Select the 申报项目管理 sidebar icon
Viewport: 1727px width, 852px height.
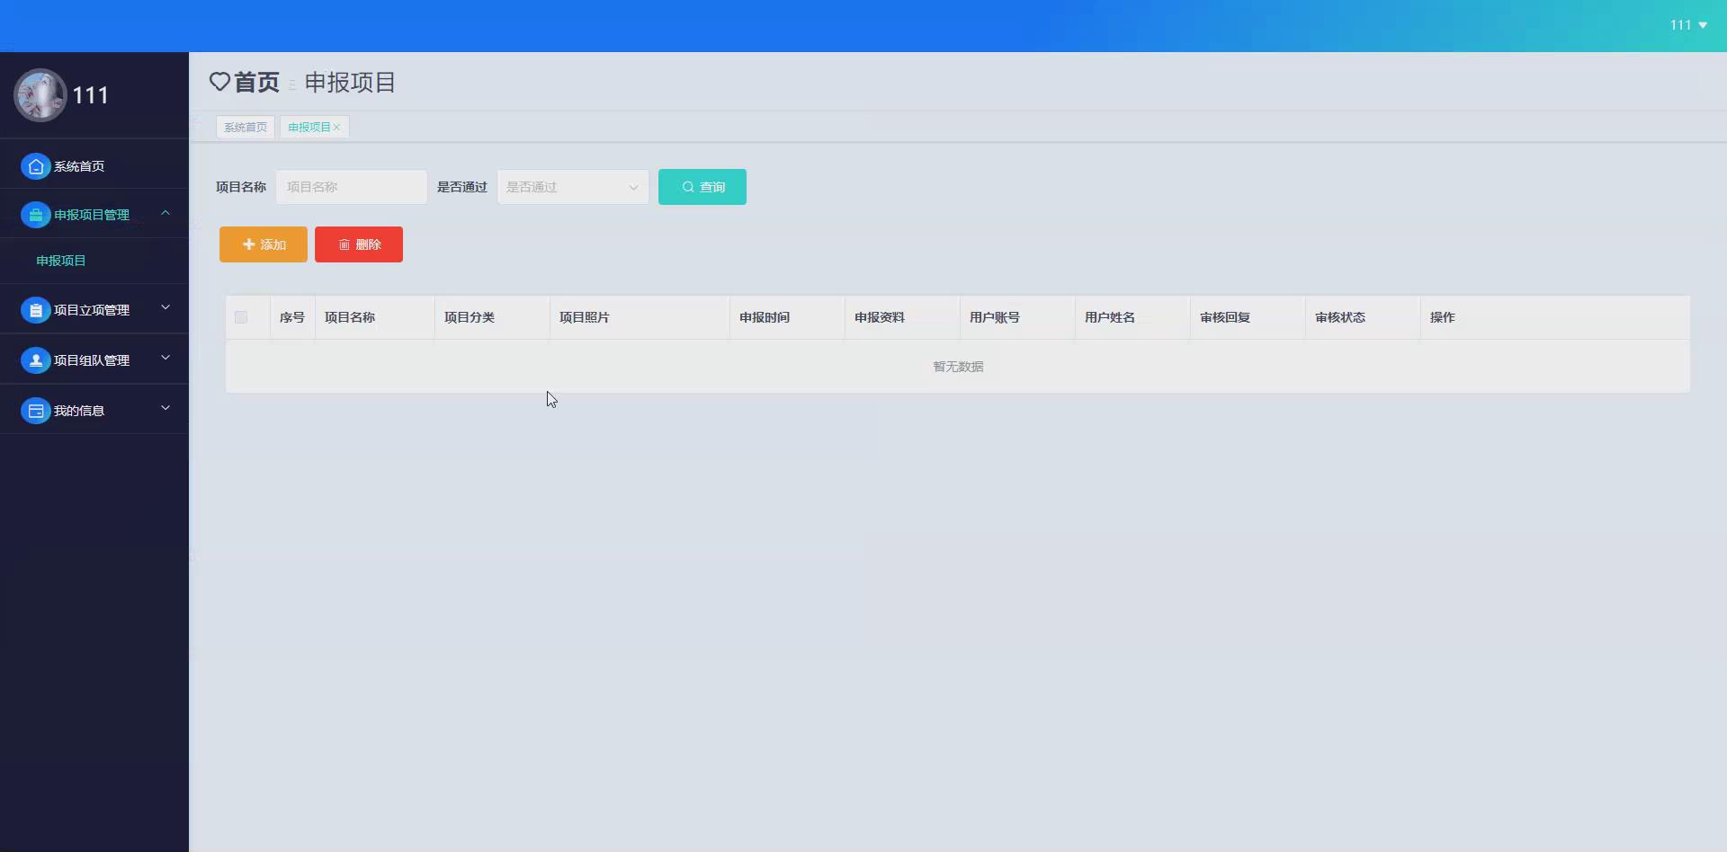click(34, 214)
